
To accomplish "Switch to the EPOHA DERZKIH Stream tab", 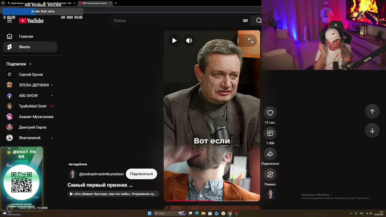I will click(59, 3).
